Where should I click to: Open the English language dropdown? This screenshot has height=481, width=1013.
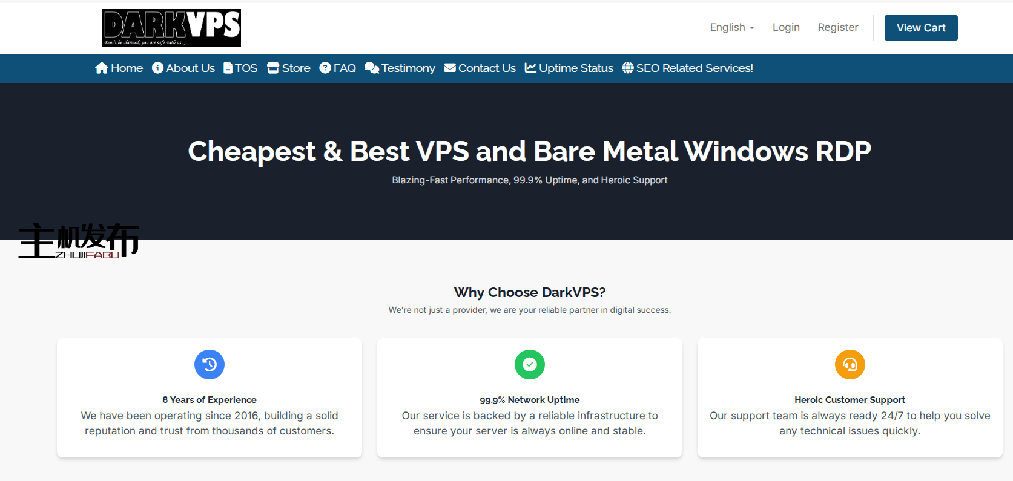click(732, 28)
